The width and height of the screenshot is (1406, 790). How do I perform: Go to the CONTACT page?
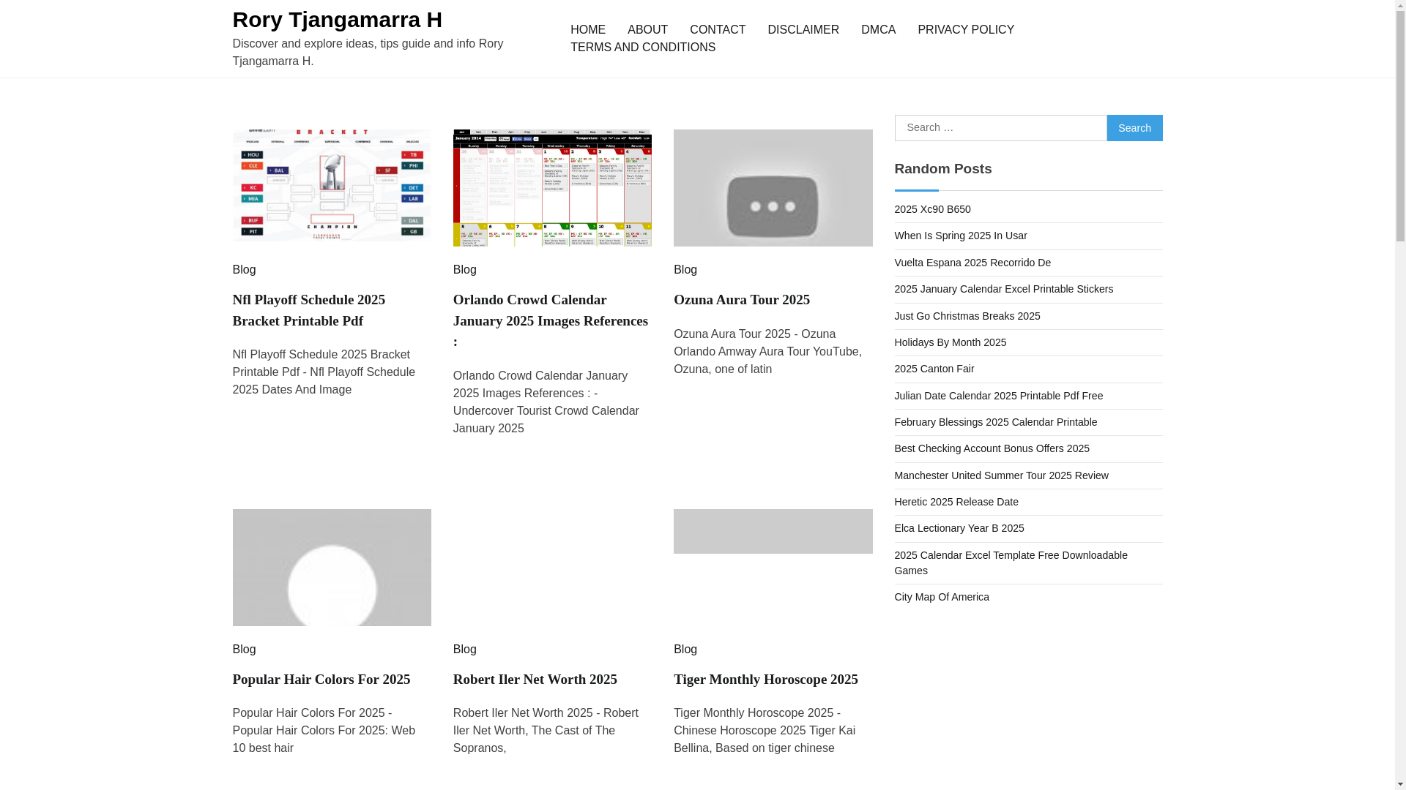717,30
